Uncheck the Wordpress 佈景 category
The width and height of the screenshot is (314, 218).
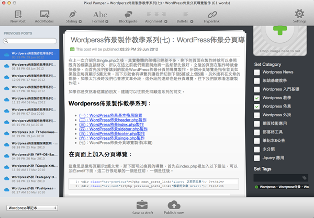(257, 106)
